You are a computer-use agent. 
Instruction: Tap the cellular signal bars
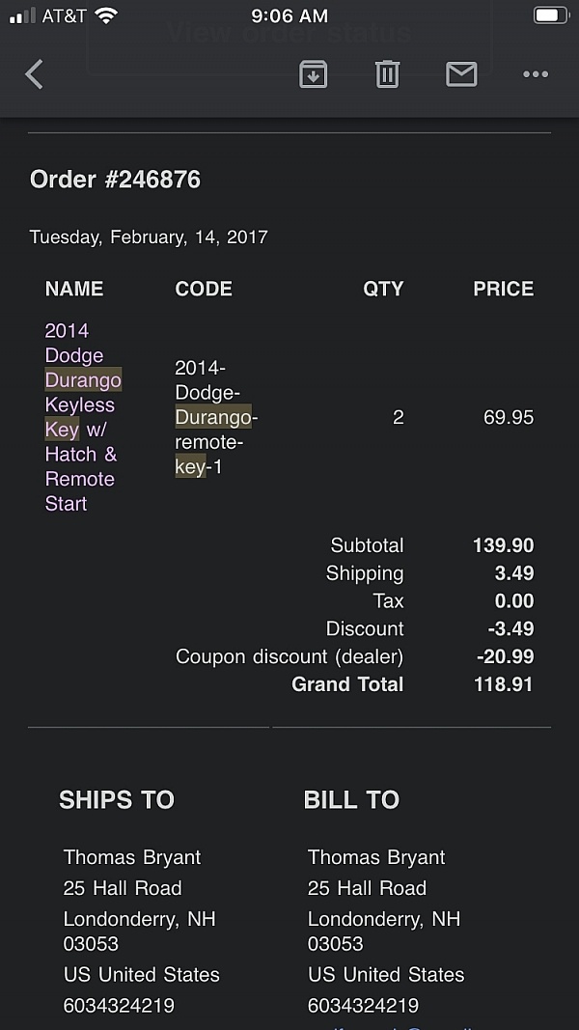pos(22,15)
